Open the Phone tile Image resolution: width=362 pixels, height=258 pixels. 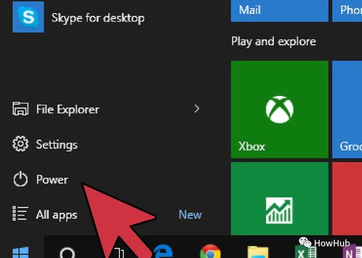click(x=347, y=11)
